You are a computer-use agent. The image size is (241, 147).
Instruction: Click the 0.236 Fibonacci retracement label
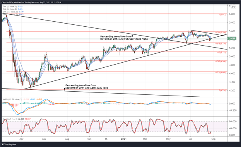[x=221, y=72]
